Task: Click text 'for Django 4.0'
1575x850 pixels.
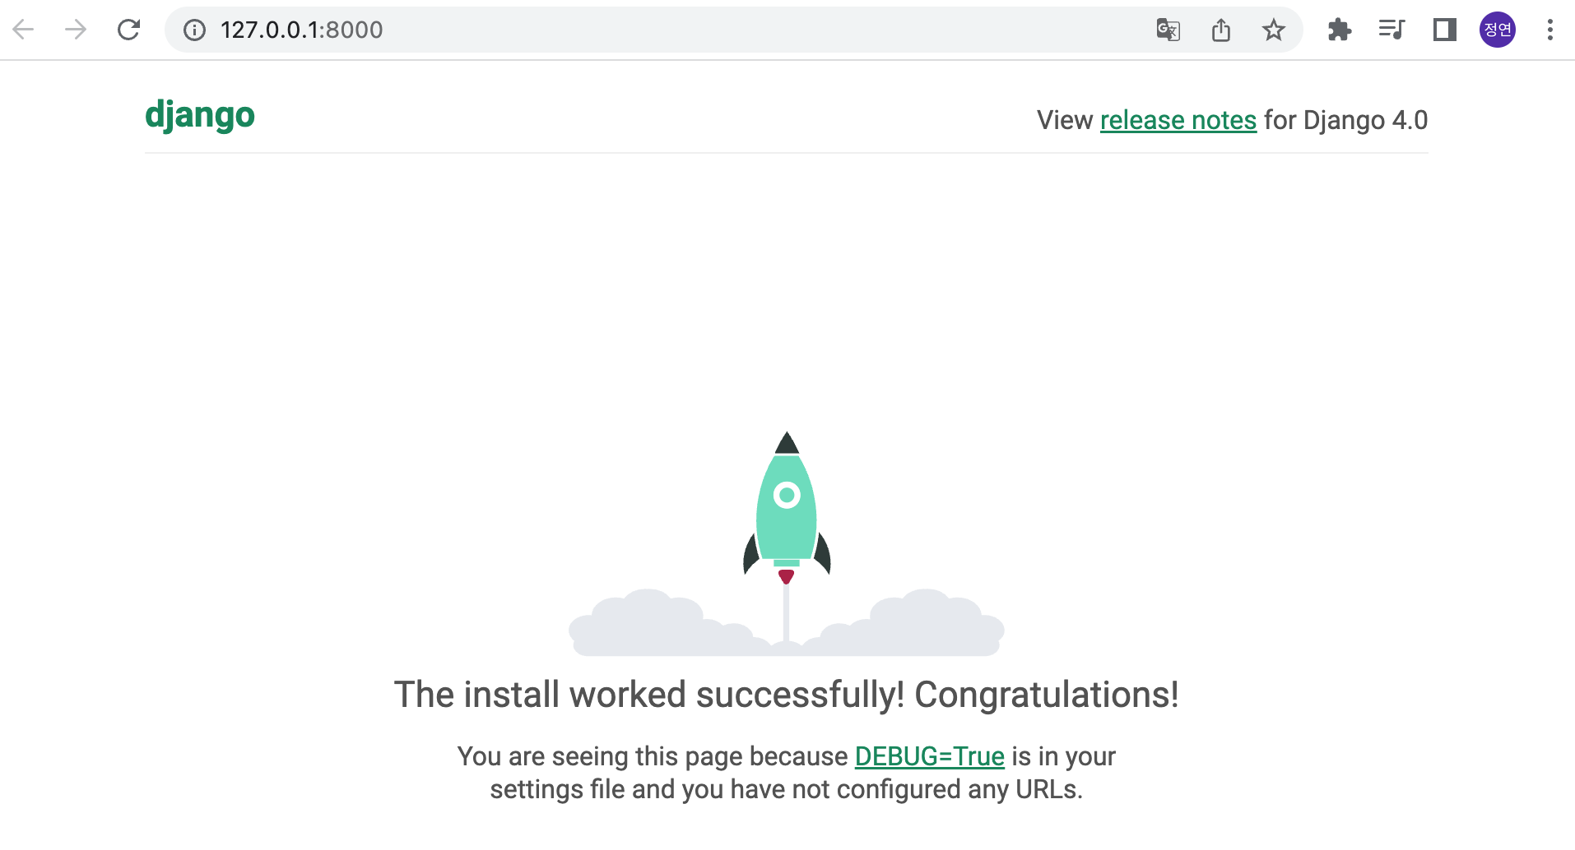Action: pos(1345,120)
